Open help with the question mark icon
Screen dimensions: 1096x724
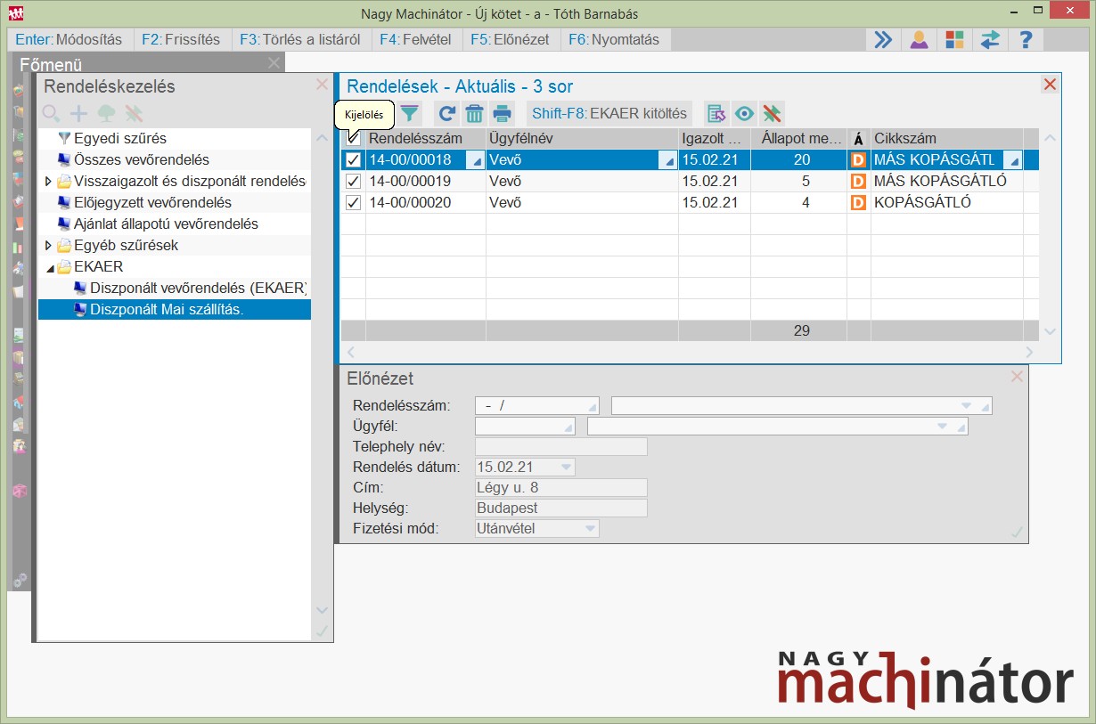pos(1026,40)
